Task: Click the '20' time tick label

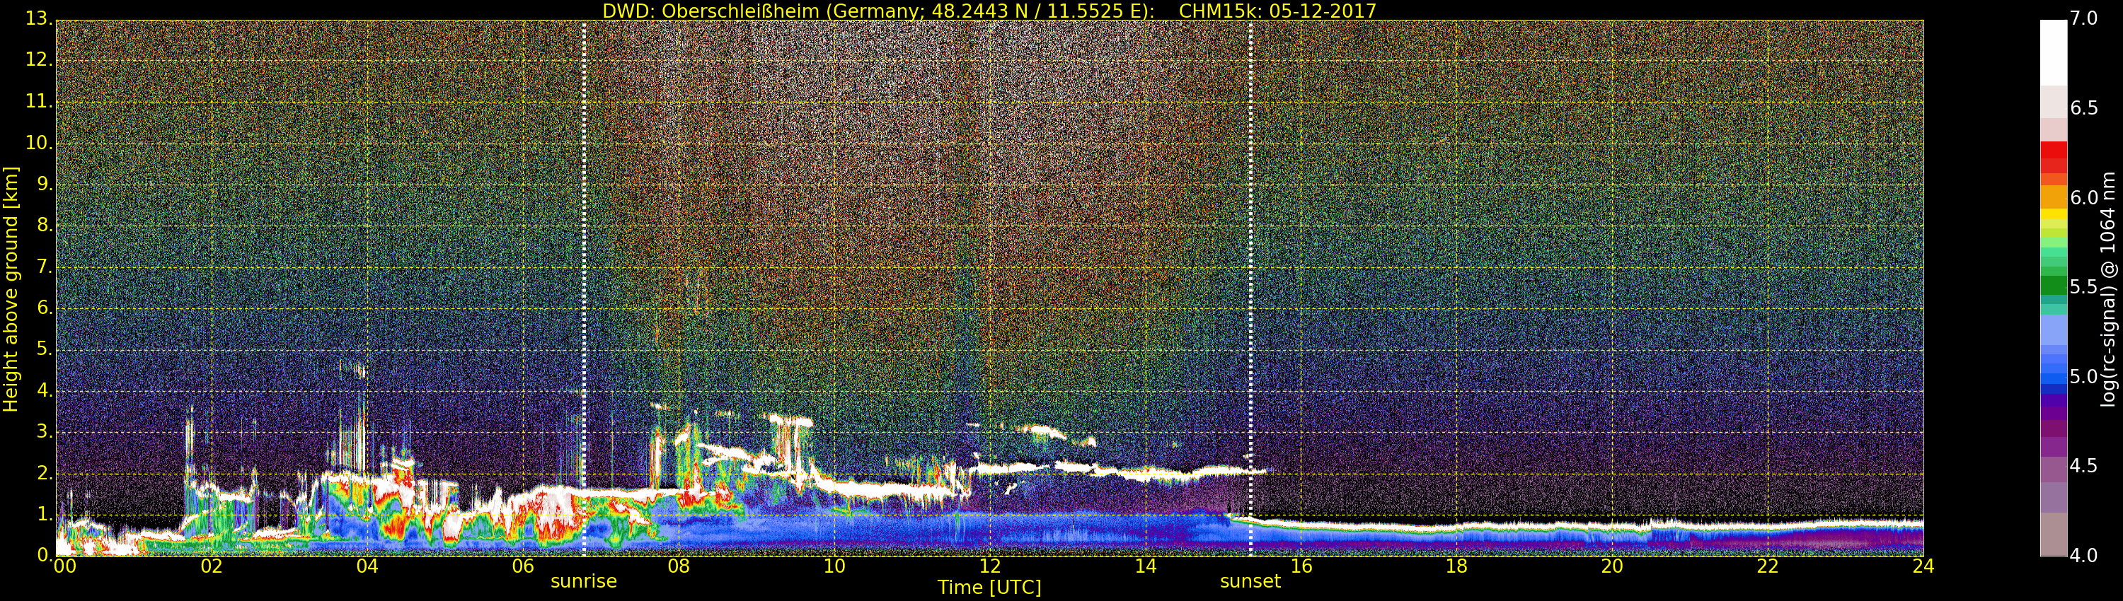Action: 1612,566
